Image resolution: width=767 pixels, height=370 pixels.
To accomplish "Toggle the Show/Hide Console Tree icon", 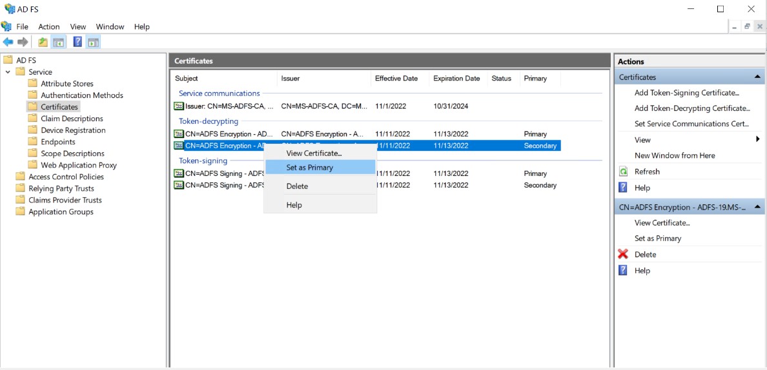I will pyautogui.click(x=58, y=43).
